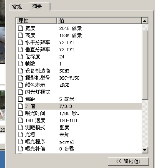Click the 值 column header
Viewport: 155px width, 168px height.
[x=99, y=21]
